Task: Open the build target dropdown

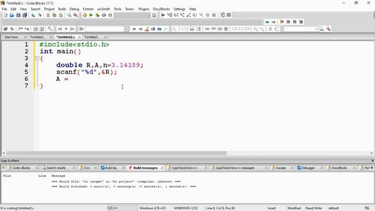Action: tap(132, 15)
